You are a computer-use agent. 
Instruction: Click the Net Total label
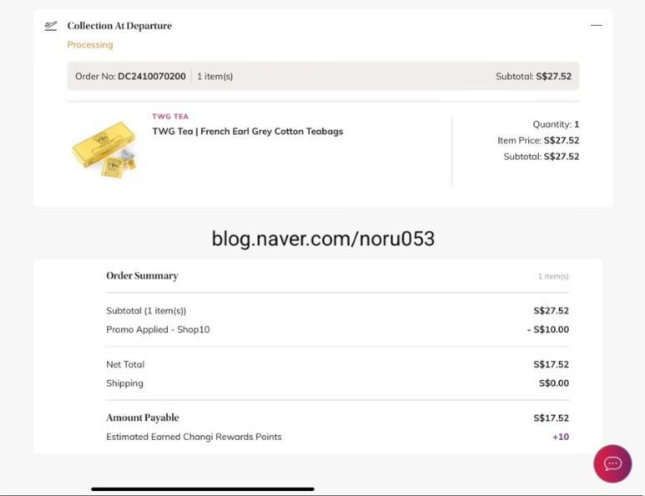pos(125,364)
